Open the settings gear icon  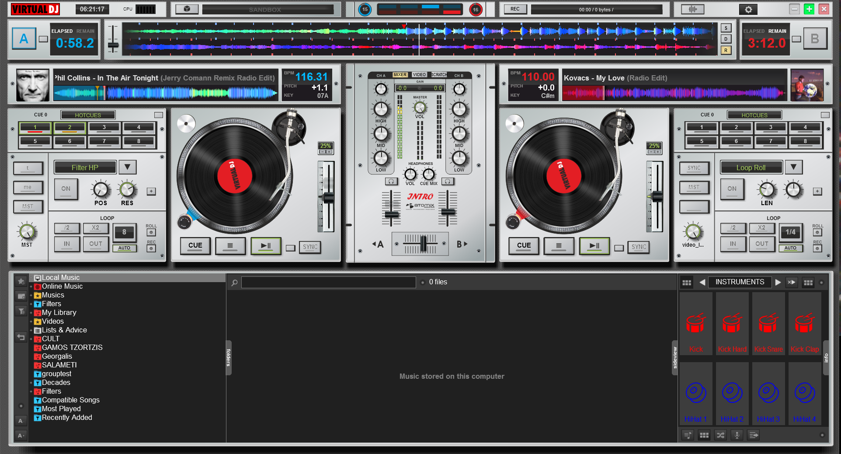[x=748, y=9]
